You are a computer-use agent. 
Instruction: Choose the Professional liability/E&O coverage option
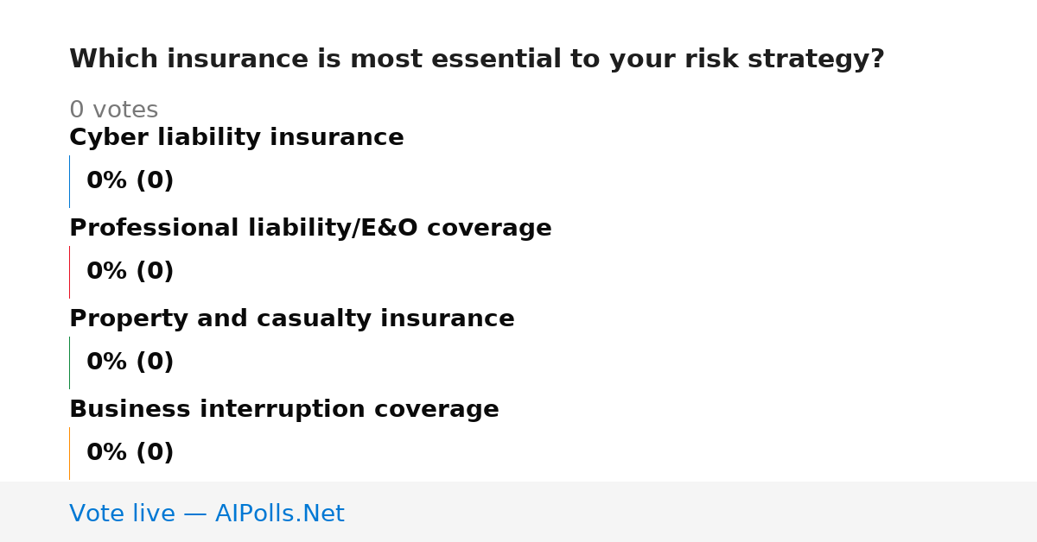(x=310, y=229)
